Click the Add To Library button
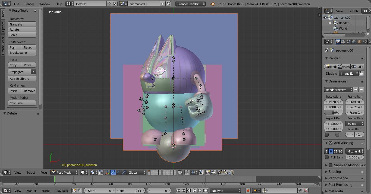 click(22, 78)
